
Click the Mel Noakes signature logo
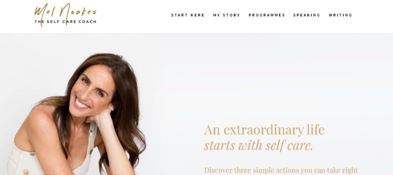[x=65, y=15]
